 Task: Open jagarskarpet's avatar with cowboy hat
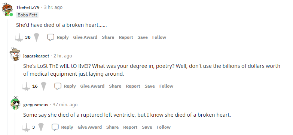[15, 54]
